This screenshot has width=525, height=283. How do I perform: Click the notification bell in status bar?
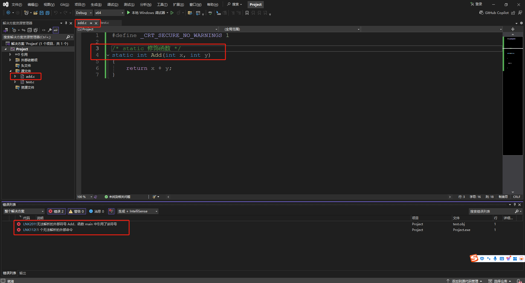519,281
